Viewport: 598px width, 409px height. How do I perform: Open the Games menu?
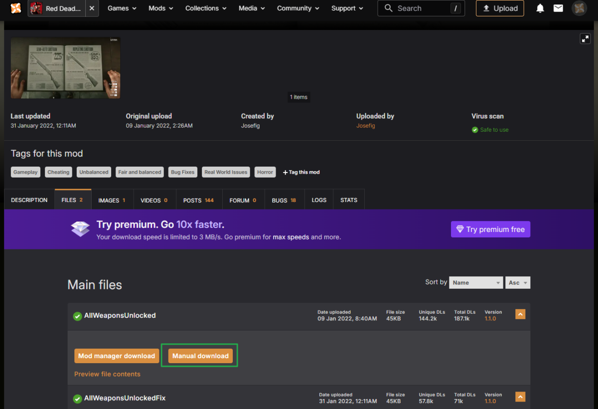pyautogui.click(x=123, y=8)
